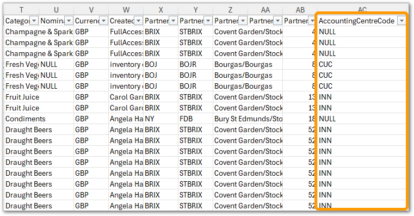Open the column Y Partner filter dropdown
This screenshot has width=414, height=216.
click(208, 21)
